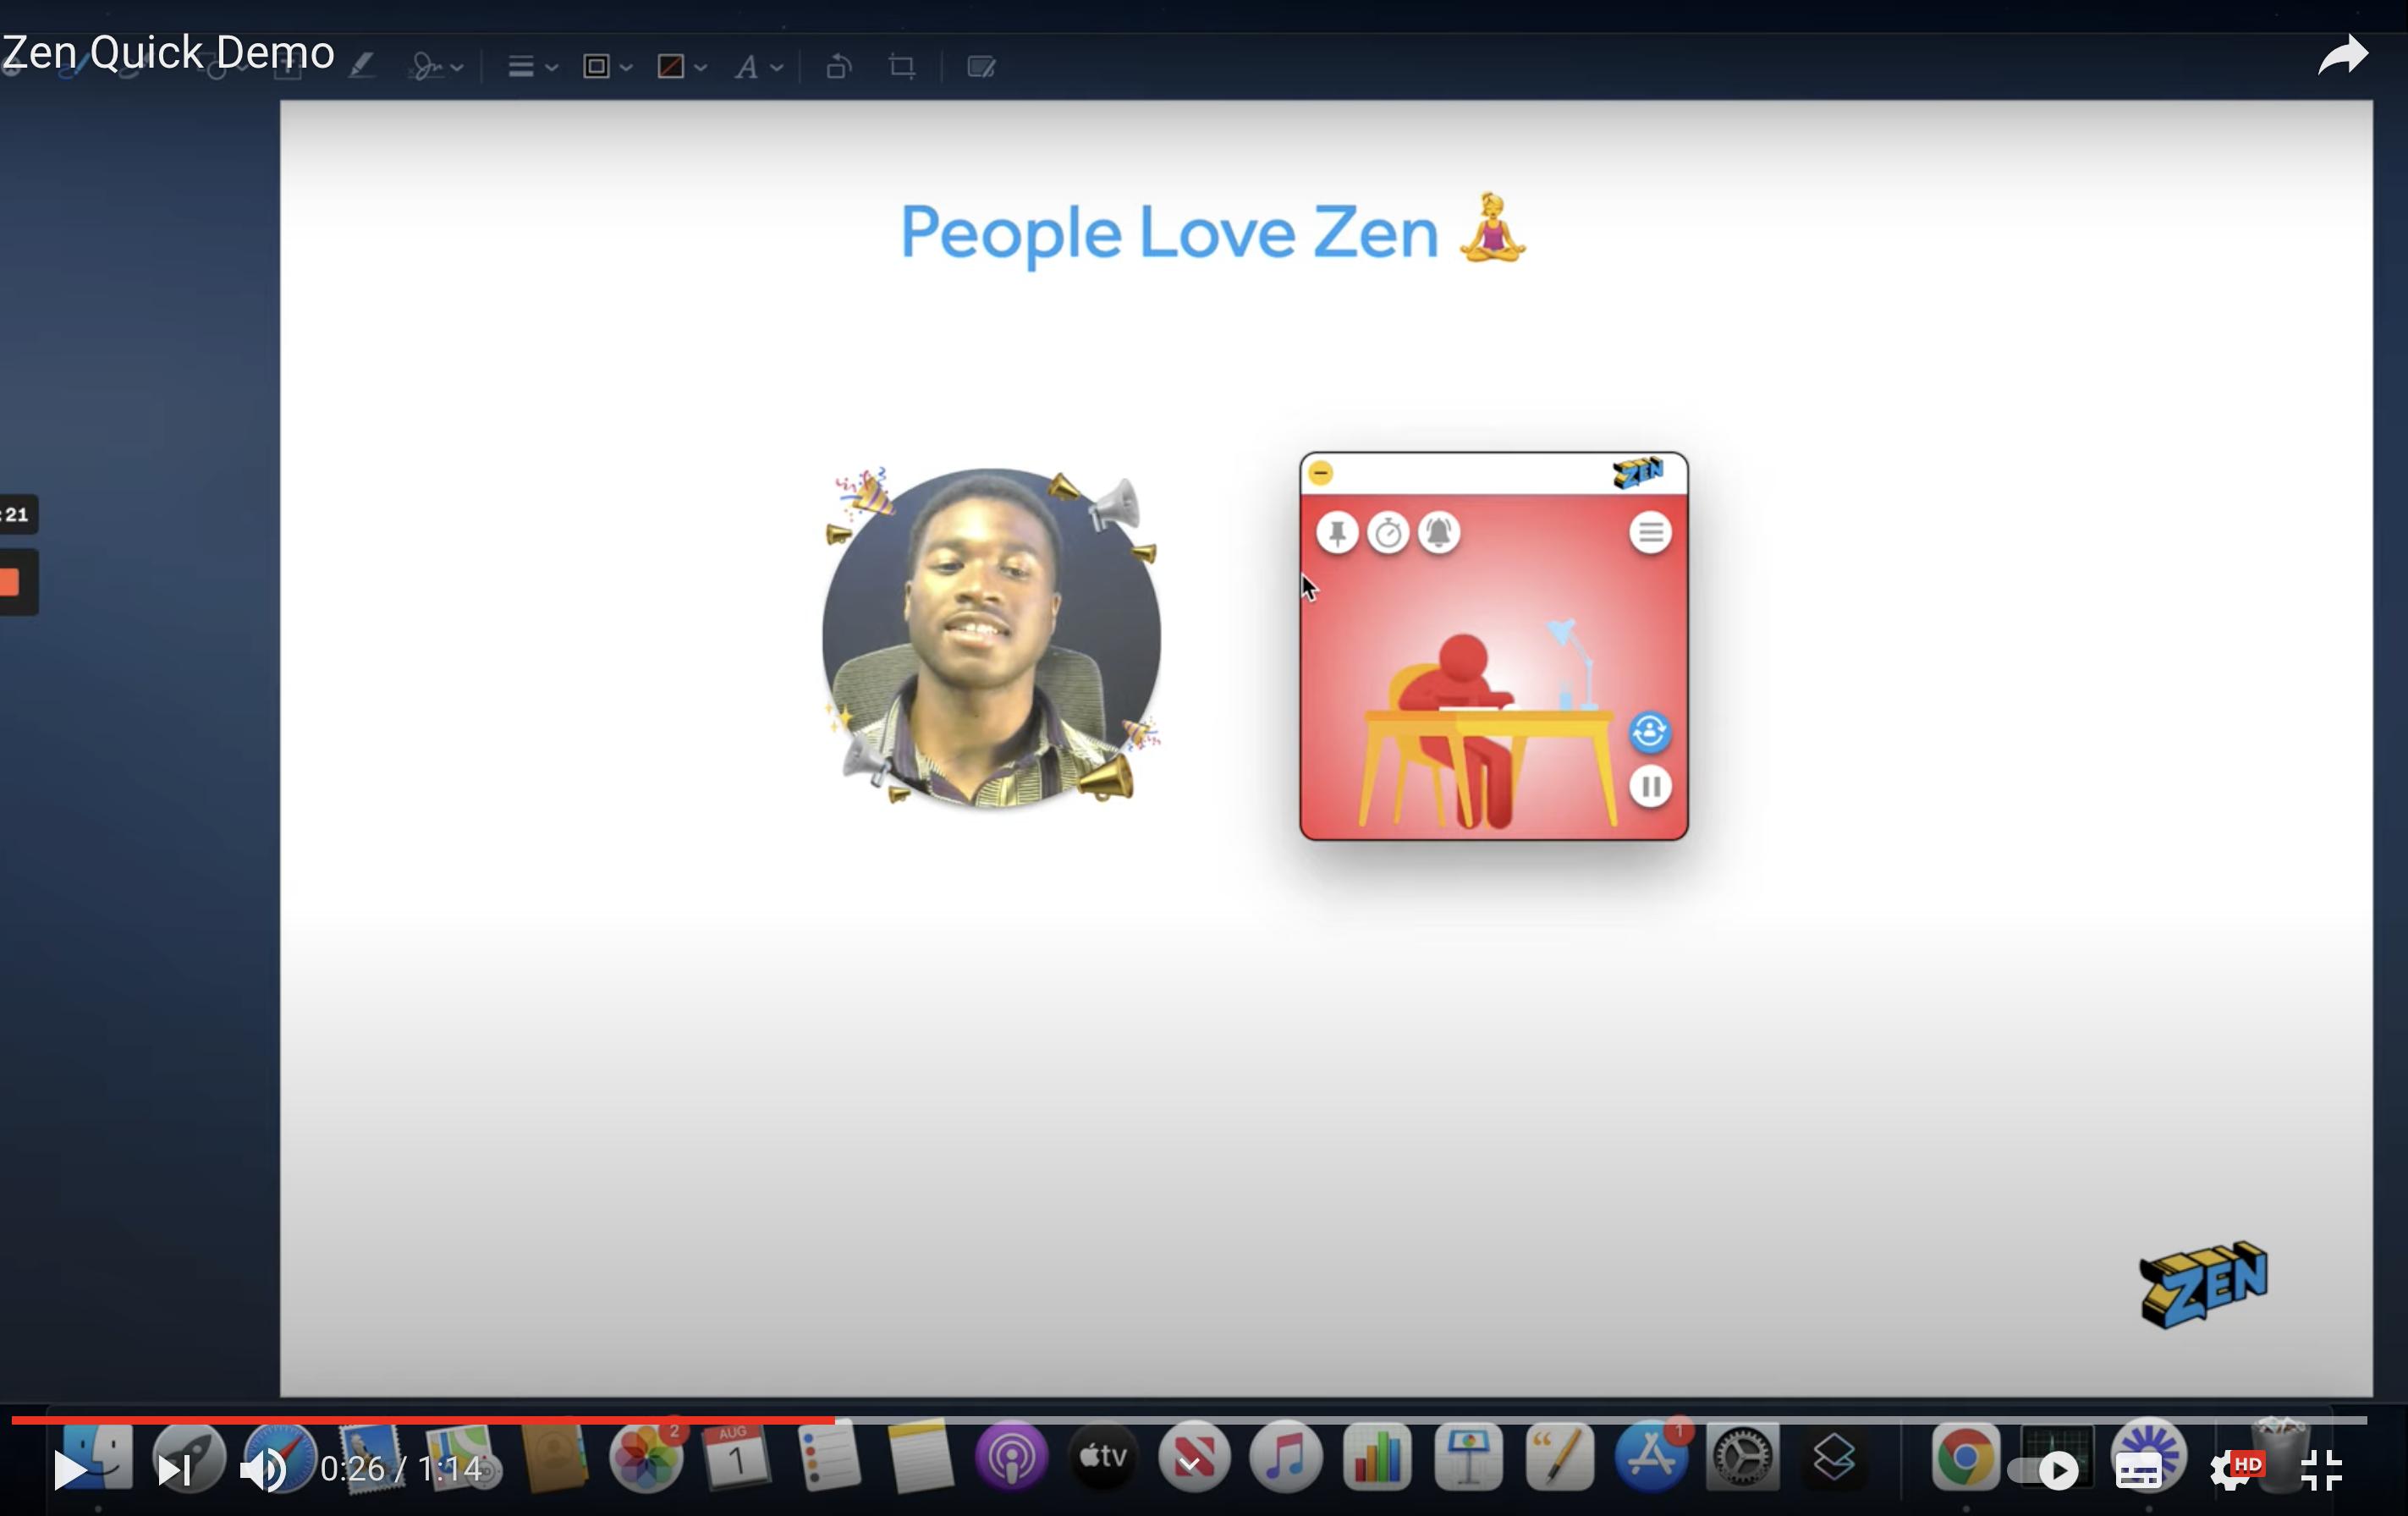Select the highlighter tool in markup toolbar
Viewport: 2408px width, 1516px height.
click(x=362, y=67)
